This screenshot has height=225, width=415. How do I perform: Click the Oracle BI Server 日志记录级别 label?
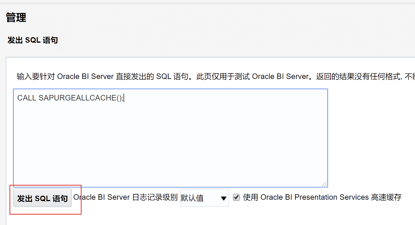point(125,197)
